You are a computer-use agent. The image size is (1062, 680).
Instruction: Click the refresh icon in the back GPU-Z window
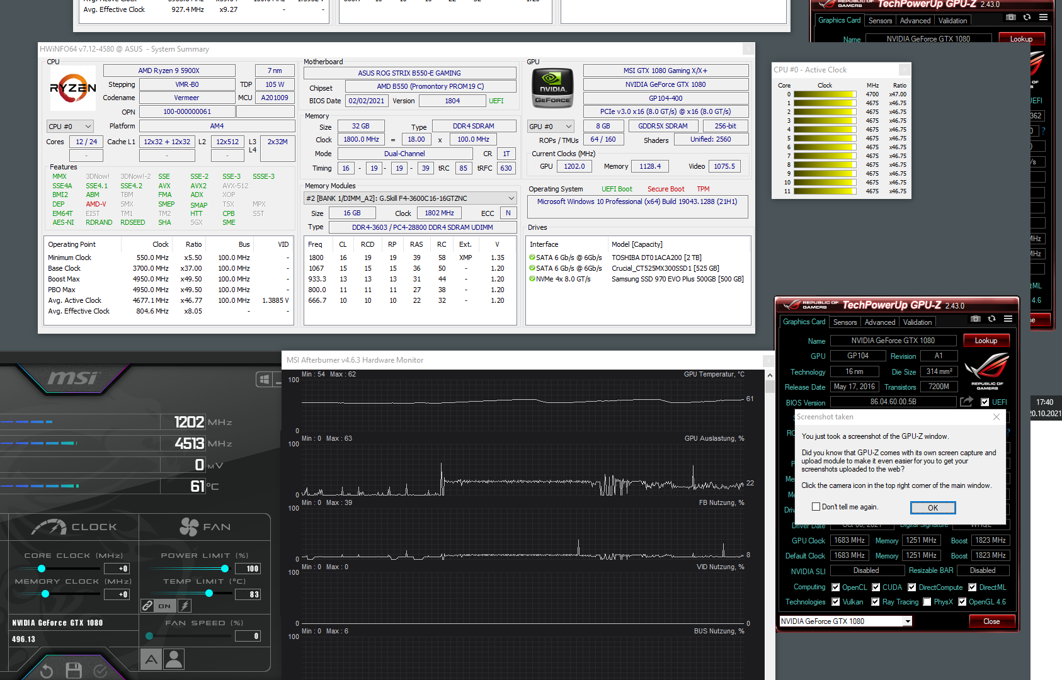pos(1027,18)
